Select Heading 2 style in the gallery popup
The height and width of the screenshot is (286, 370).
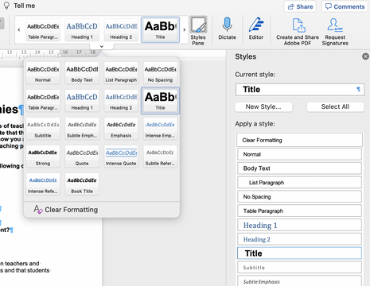pyautogui.click(x=121, y=101)
